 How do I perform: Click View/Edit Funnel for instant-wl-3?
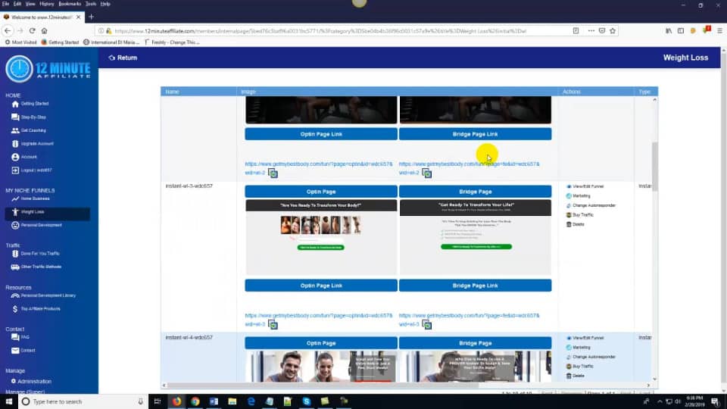pyautogui.click(x=585, y=186)
